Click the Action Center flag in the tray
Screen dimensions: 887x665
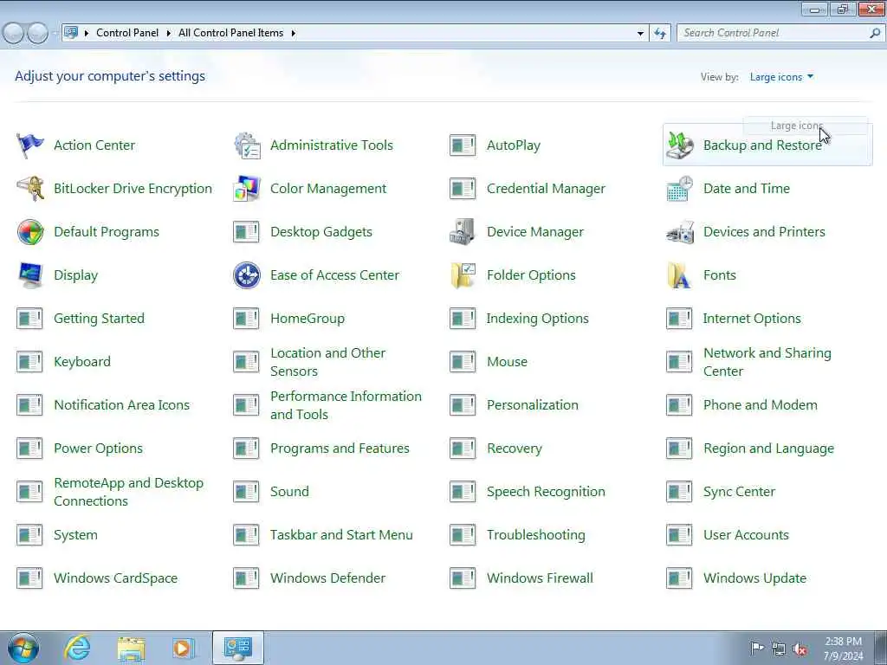757,648
